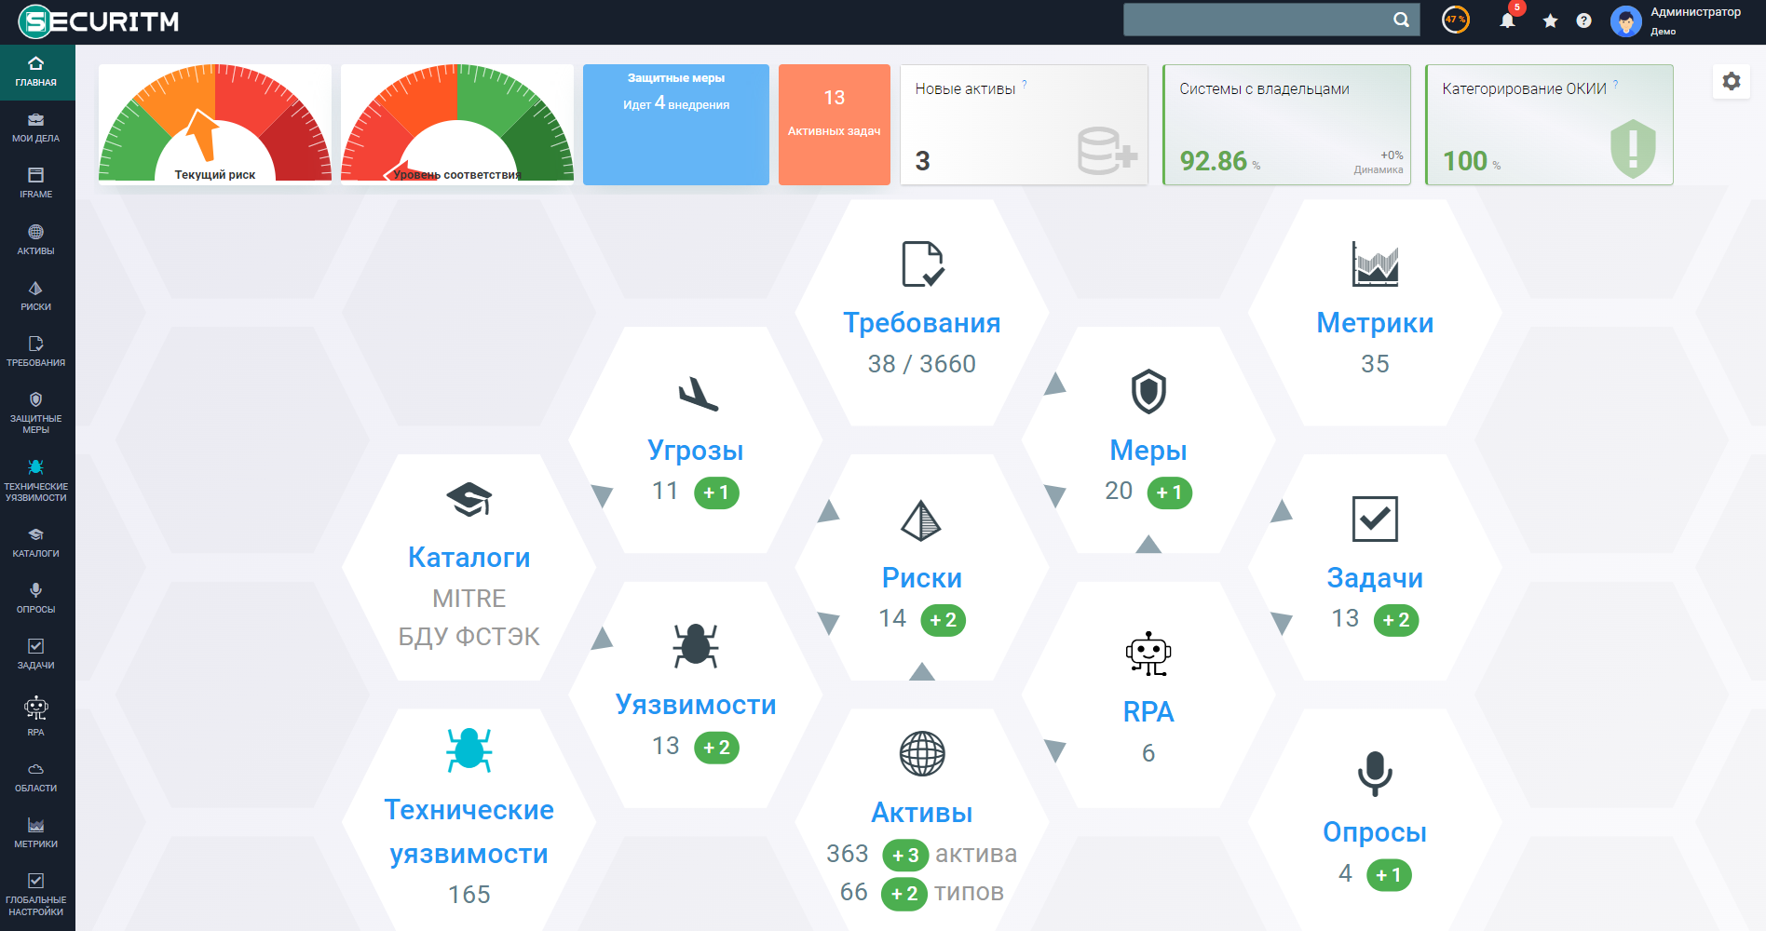Open Защитные меры in sidebar
Image resolution: width=1766 pixels, height=931 pixels.
(36, 413)
